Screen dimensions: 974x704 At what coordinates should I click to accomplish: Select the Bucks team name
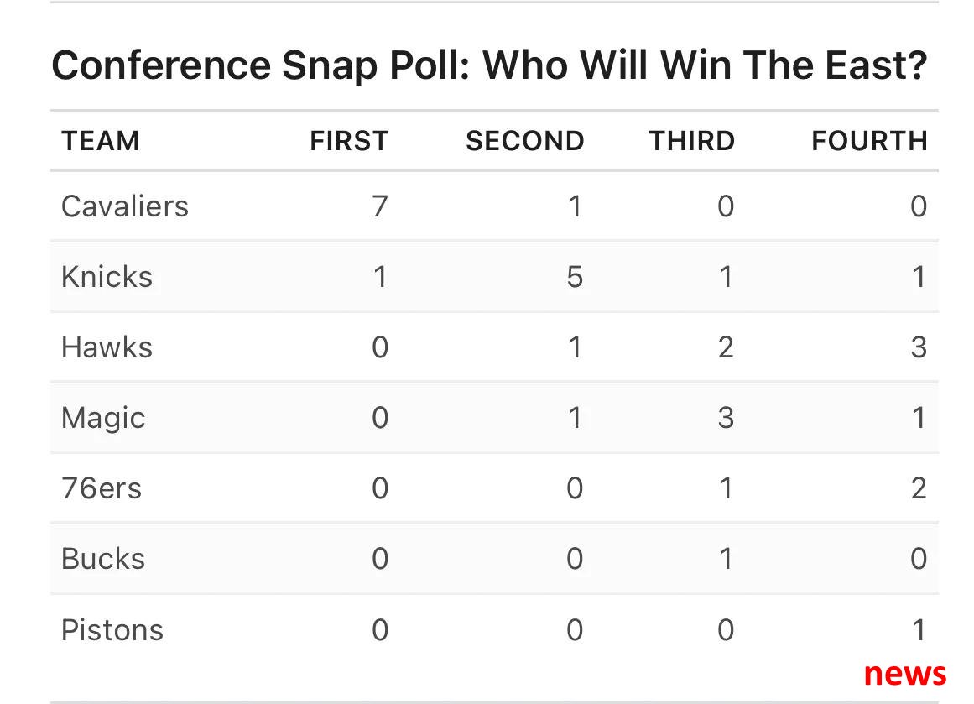point(103,559)
